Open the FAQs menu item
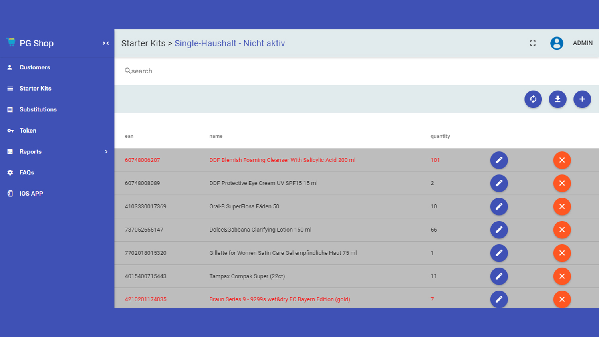This screenshot has height=337, width=599. pos(57,172)
